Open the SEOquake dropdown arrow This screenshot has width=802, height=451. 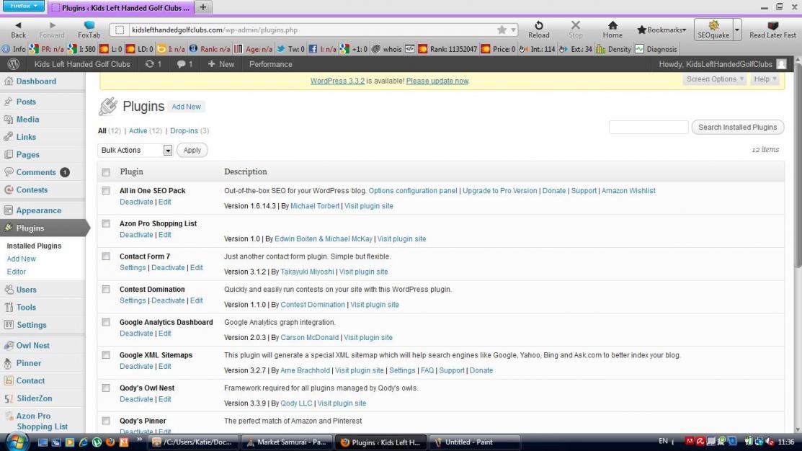tap(737, 30)
